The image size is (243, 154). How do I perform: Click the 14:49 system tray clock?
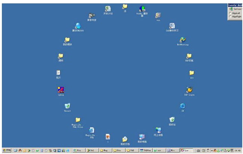point(237,151)
